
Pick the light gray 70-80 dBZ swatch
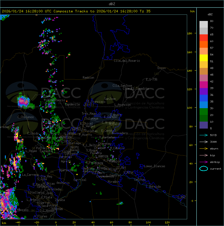point(204,24)
